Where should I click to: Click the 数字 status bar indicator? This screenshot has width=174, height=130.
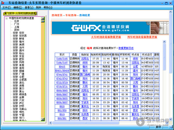(158, 127)
